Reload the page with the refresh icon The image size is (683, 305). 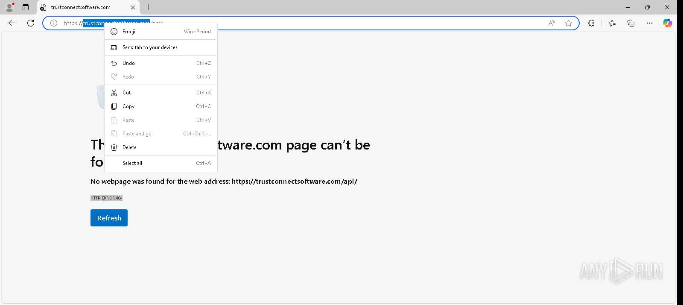tap(31, 23)
